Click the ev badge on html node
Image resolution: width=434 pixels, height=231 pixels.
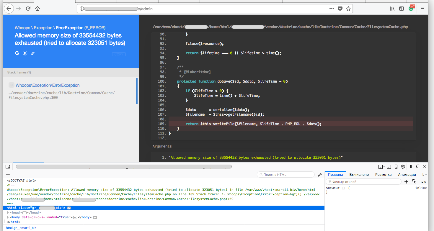69,208
